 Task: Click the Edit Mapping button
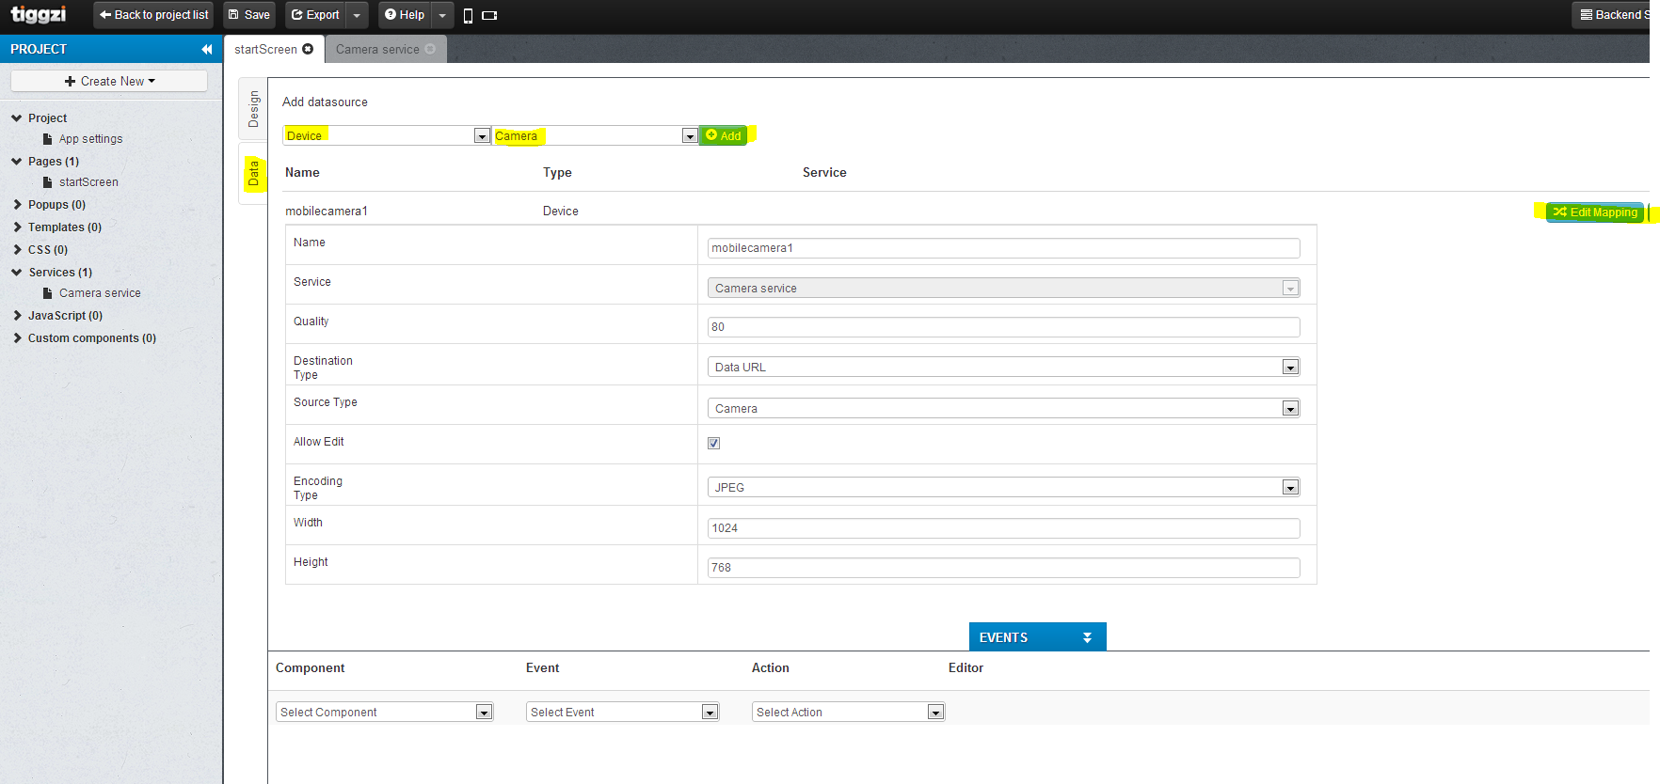point(1595,212)
